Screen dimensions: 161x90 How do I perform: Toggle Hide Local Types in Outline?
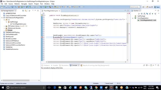click(155, 13)
